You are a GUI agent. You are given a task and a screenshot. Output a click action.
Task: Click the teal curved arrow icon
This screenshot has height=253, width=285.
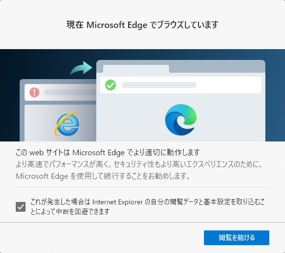(x=81, y=68)
